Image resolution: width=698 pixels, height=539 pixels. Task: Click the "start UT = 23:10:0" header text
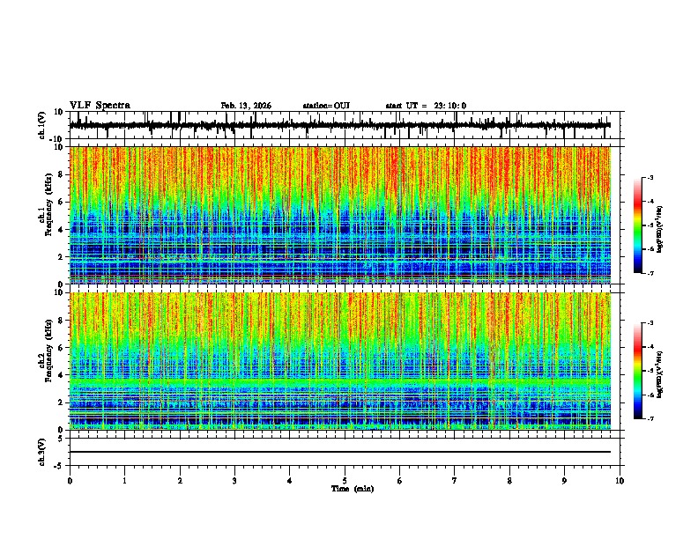coord(426,106)
